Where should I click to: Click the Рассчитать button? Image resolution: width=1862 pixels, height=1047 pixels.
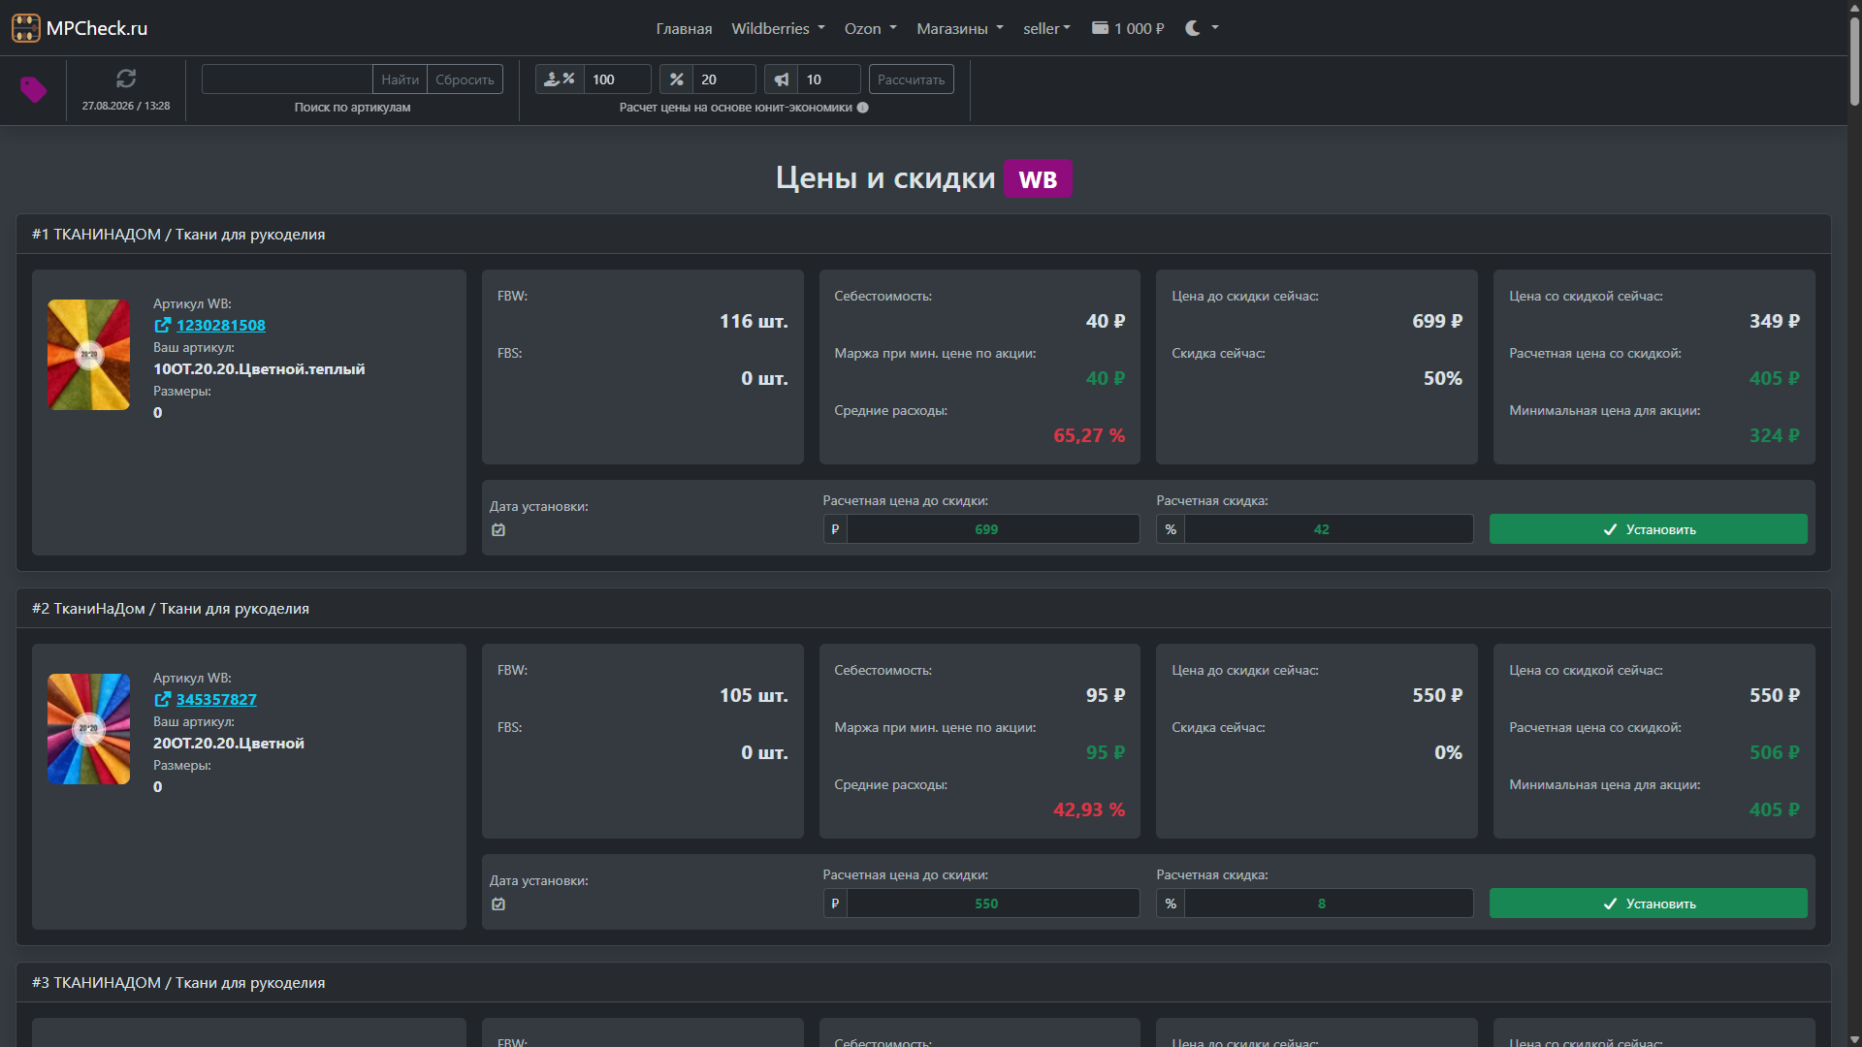(911, 79)
